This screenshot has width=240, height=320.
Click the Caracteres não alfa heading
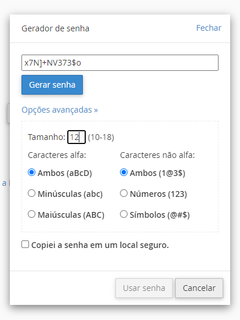coord(157,155)
